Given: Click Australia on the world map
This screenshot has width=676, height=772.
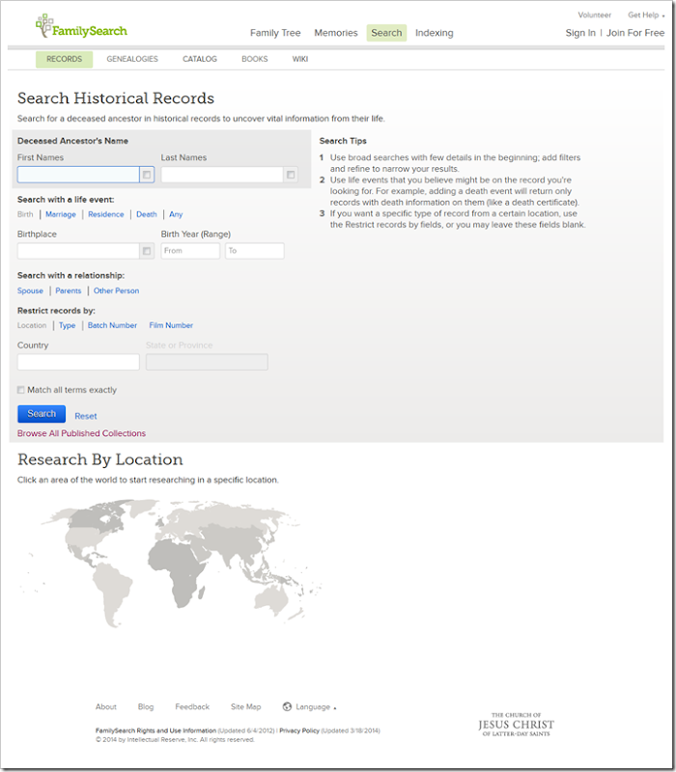Looking at the screenshot, I should coord(271,599).
